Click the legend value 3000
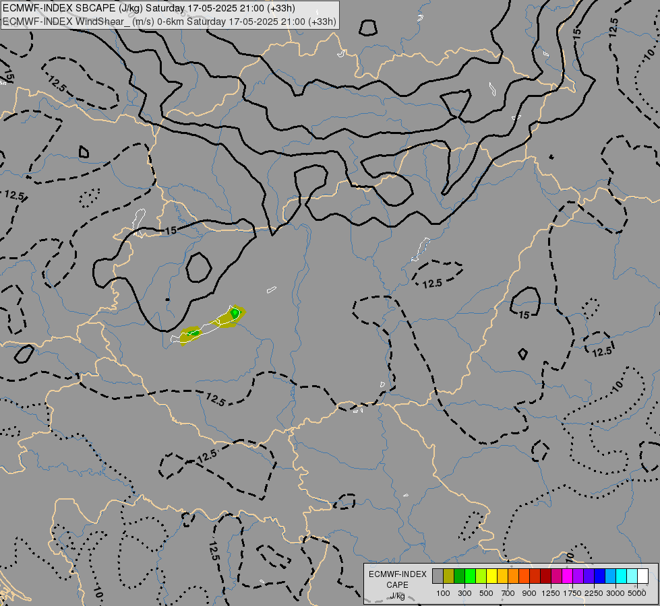 tap(616, 593)
